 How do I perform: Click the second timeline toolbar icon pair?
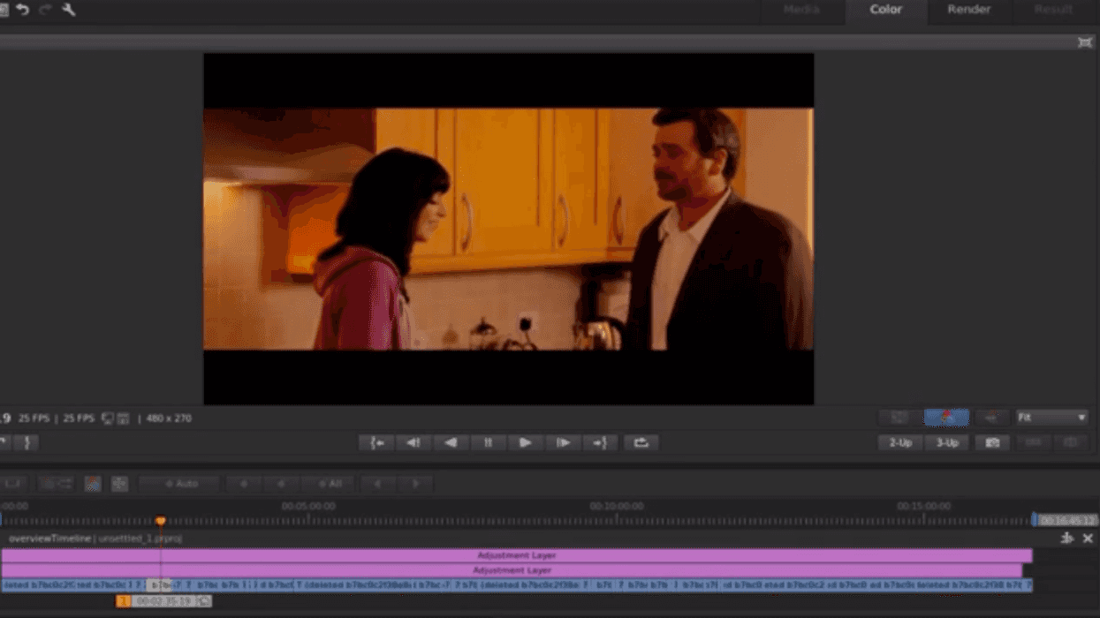(x=56, y=484)
